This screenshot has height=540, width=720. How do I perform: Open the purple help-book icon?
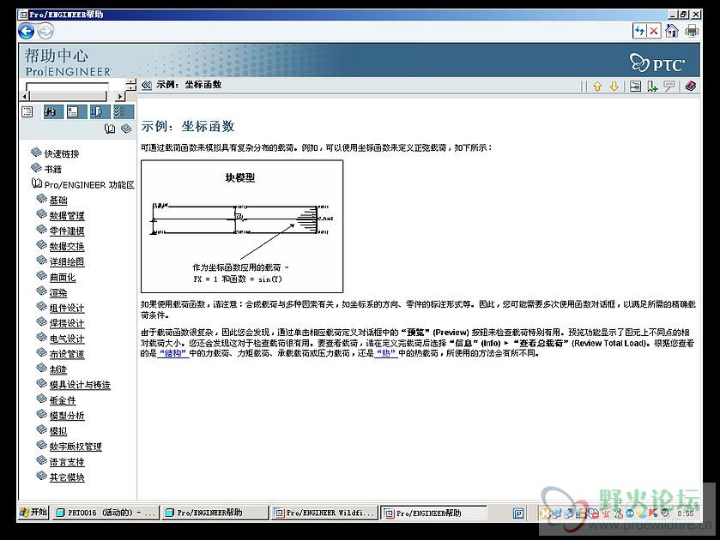click(x=691, y=86)
